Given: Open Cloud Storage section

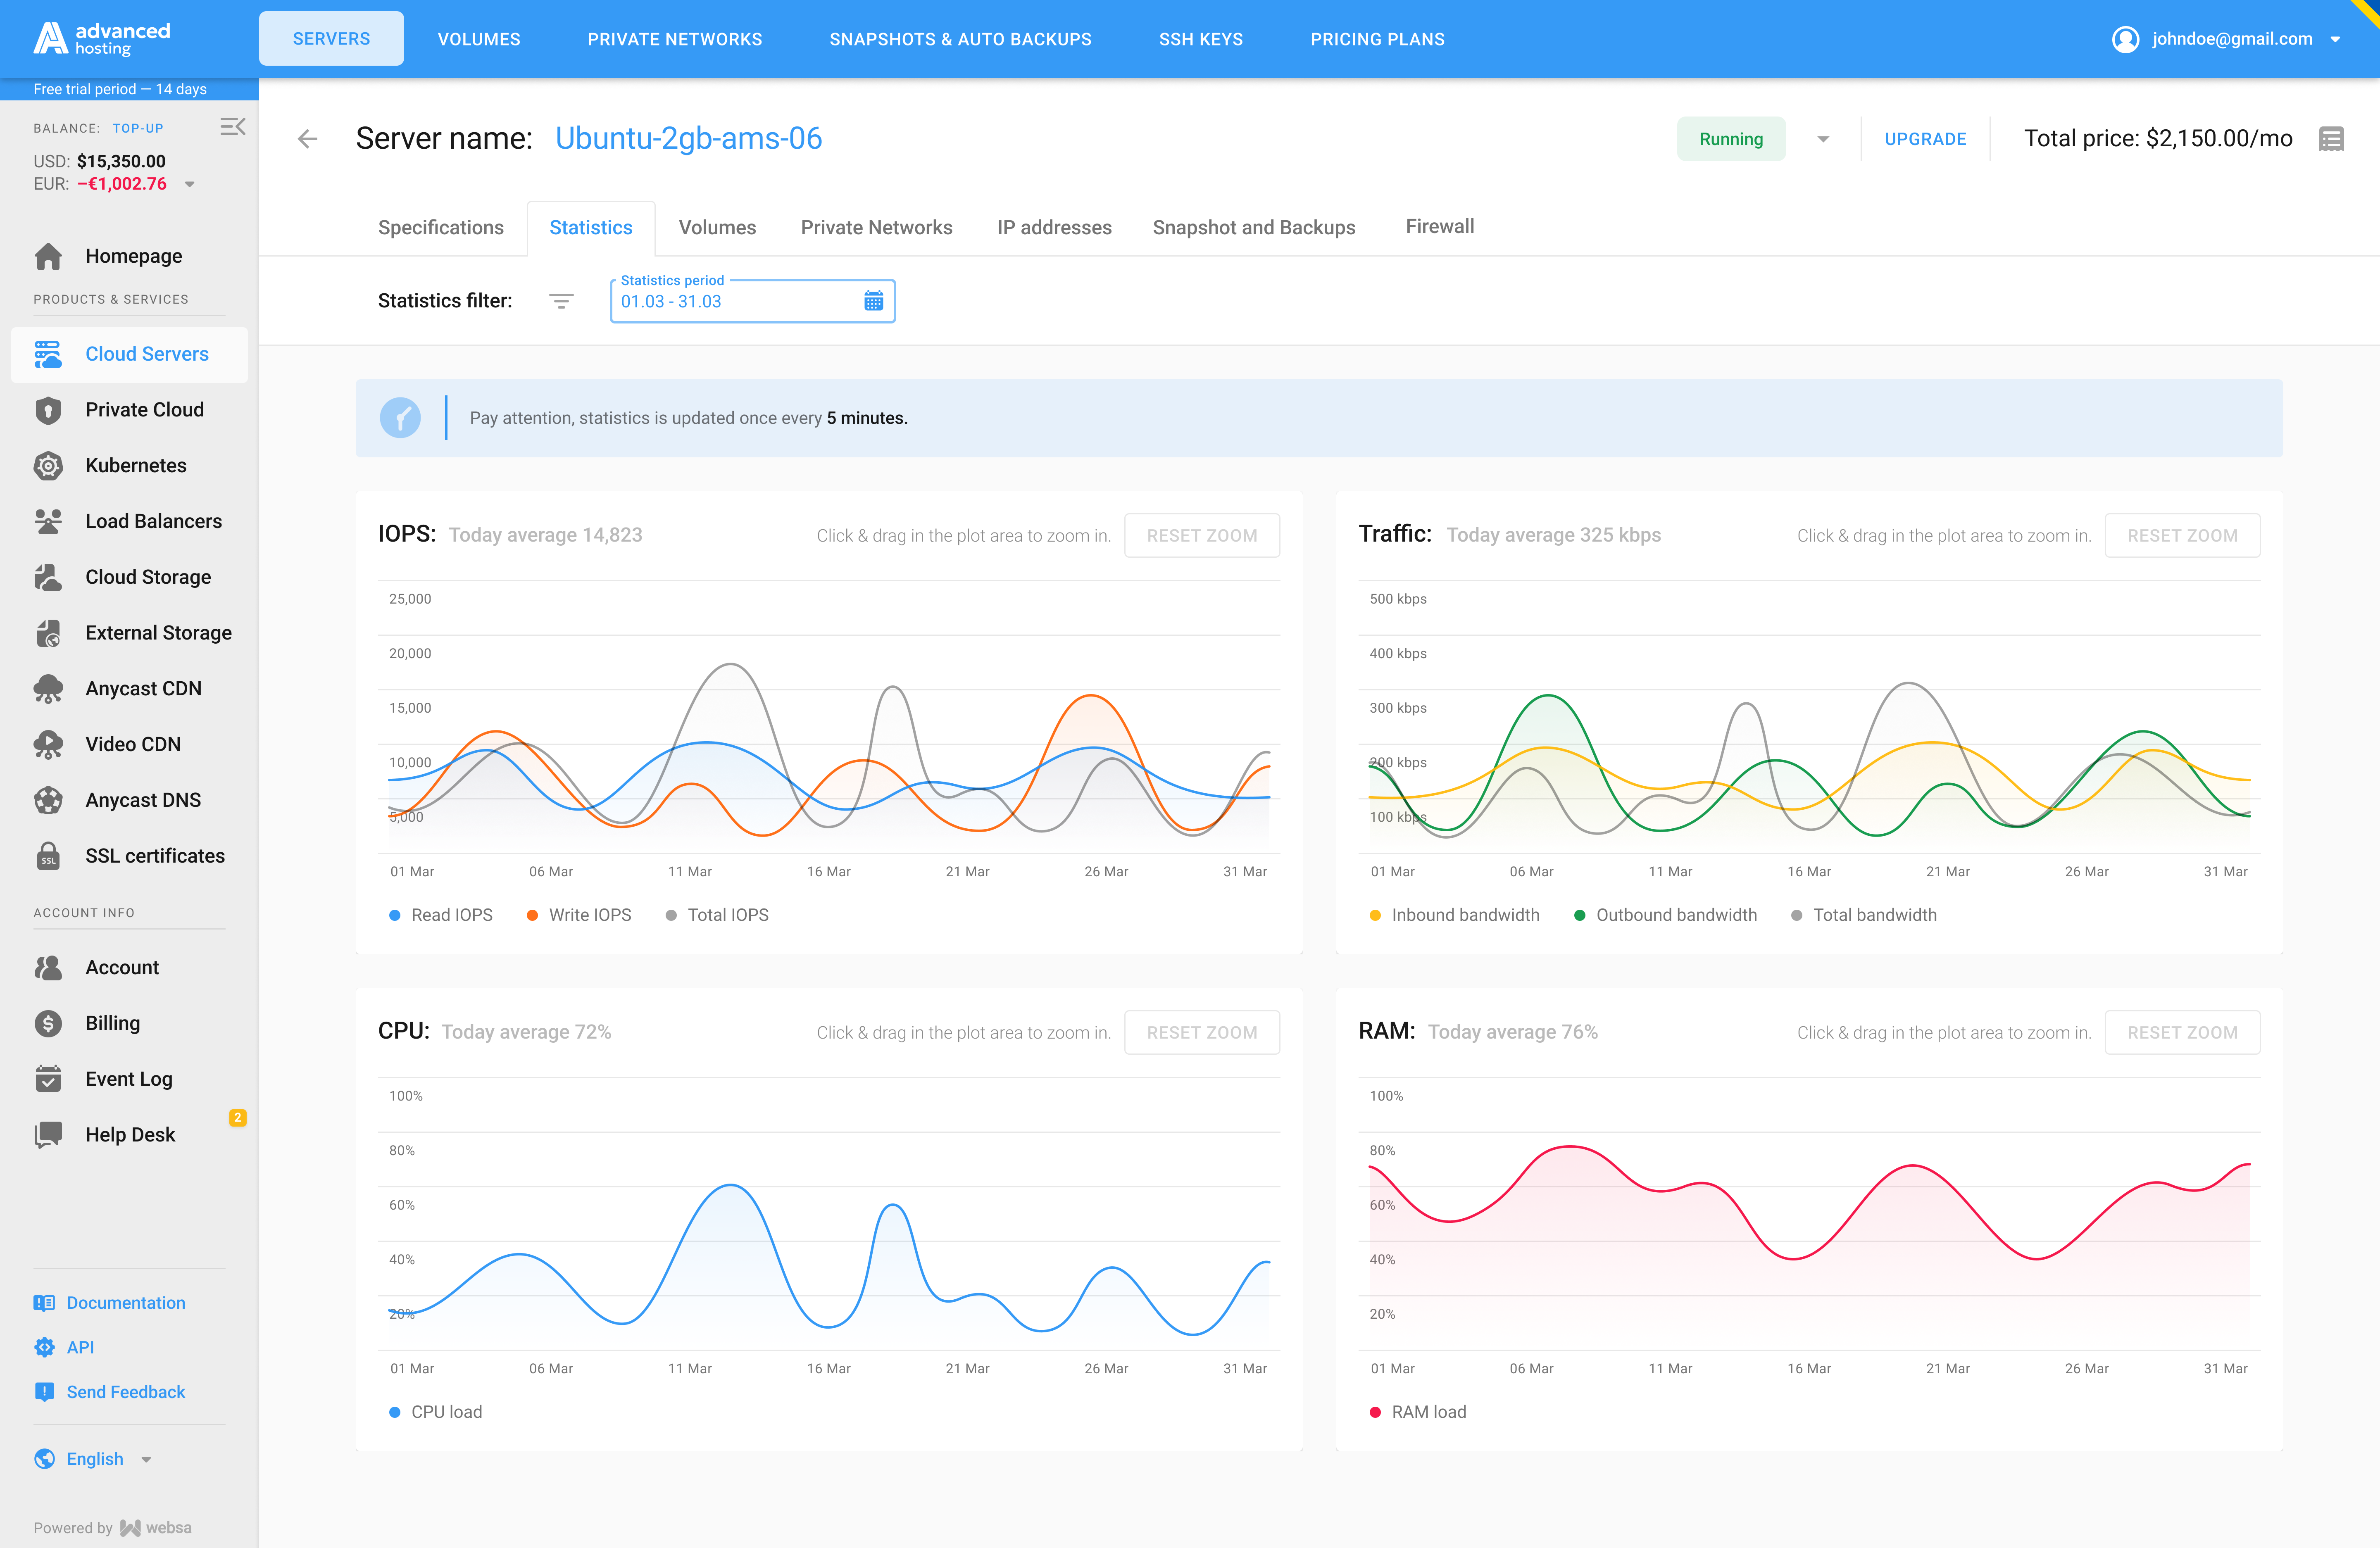Looking at the screenshot, I should (x=130, y=577).
